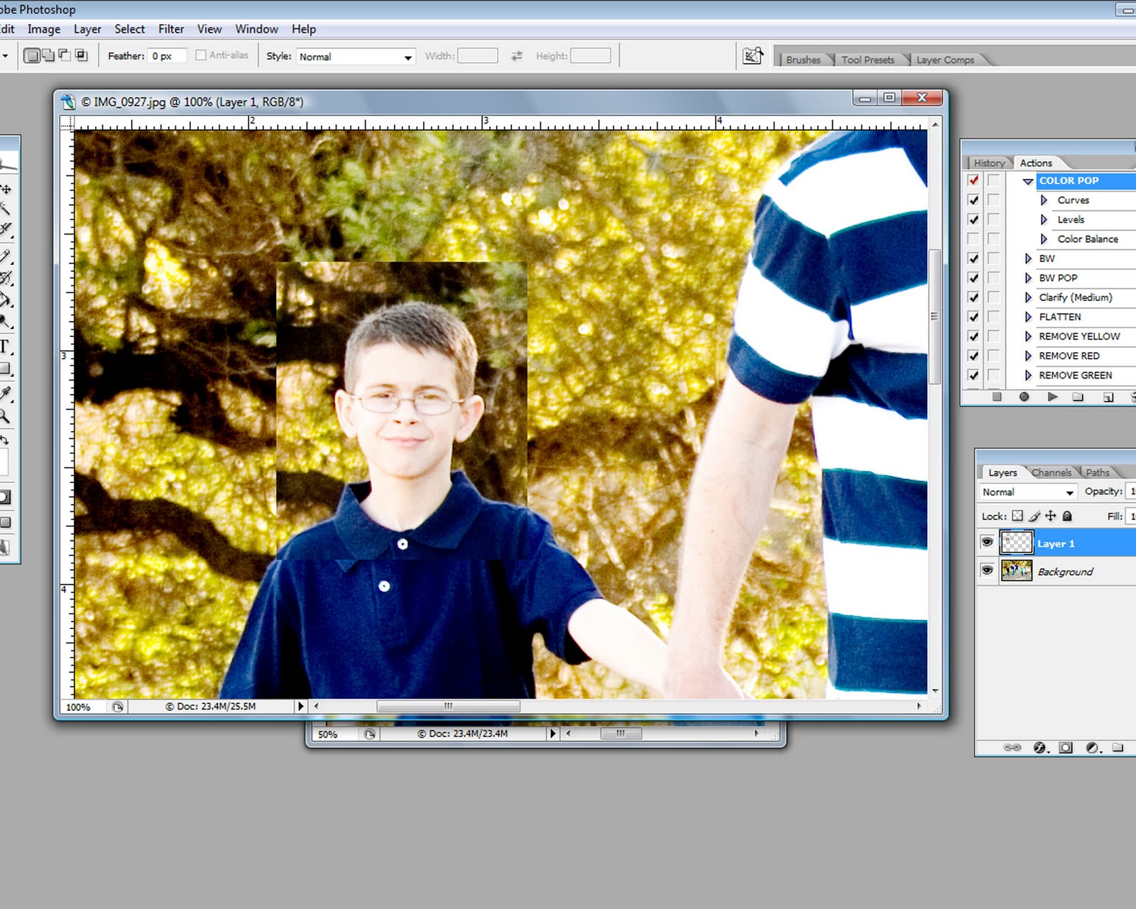Viewport: 1136px width, 909px height.
Task: Open the Brushes palette tab
Action: tap(803, 60)
